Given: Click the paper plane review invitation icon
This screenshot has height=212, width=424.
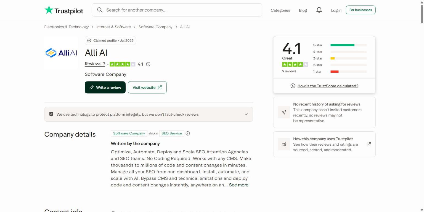Looking at the screenshot, I should pos(284,112).
